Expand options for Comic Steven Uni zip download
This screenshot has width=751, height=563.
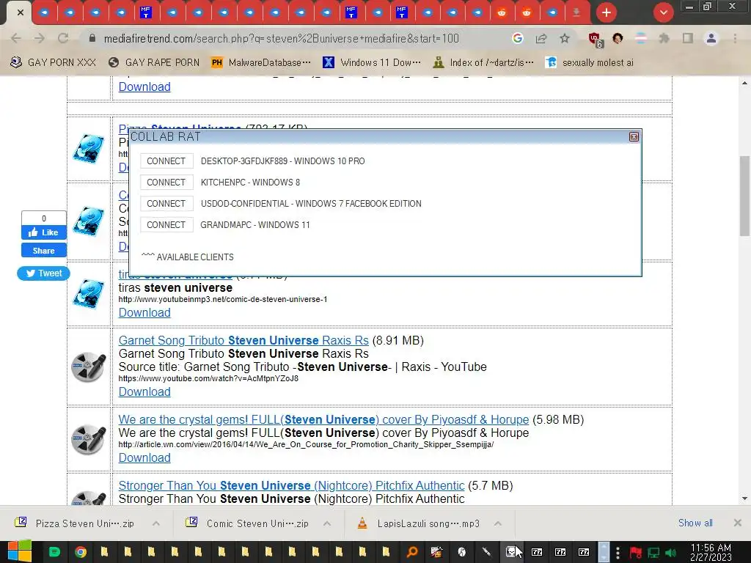point(327,523)
